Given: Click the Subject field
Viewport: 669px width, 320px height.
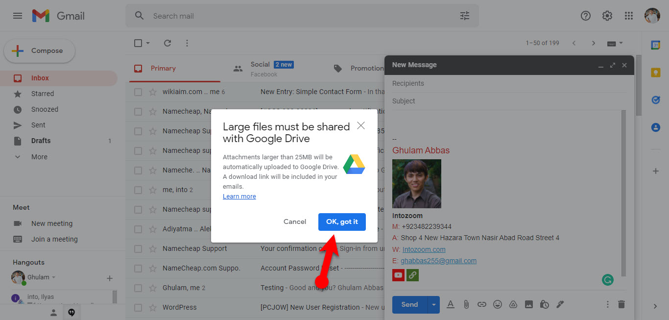Looking at the screenshot, I should (x=509, y=101).
